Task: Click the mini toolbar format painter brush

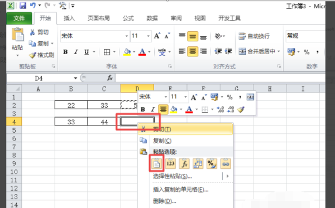Action: pyautogui.click(x=241, y=109)
